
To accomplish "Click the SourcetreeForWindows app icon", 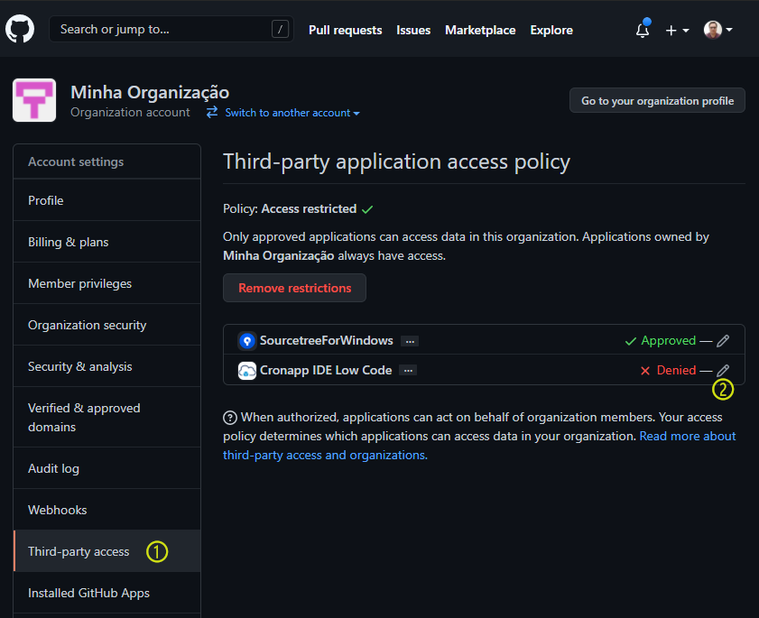I will [247, 341].
